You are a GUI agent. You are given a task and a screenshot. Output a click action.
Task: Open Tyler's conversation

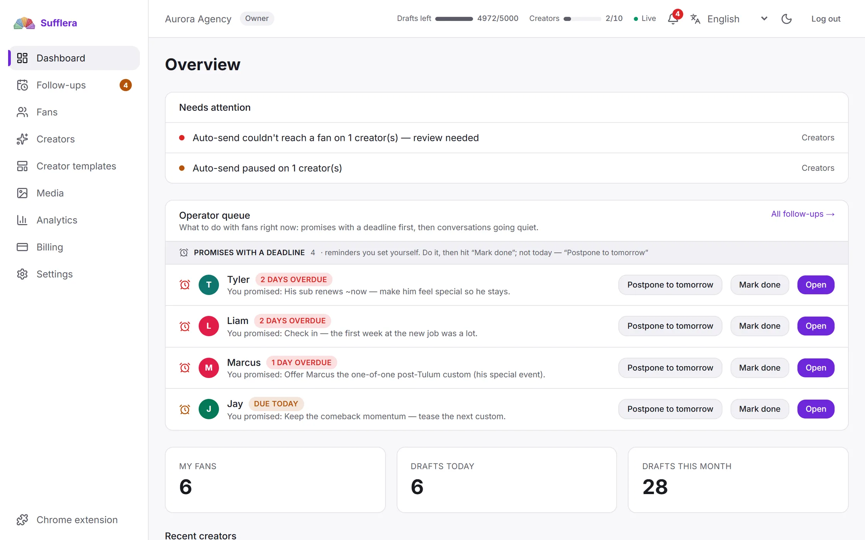[x=816, y=285]
